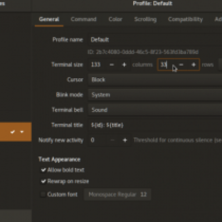Decrease terminal rows with minus button

click(x=181, y=64)
